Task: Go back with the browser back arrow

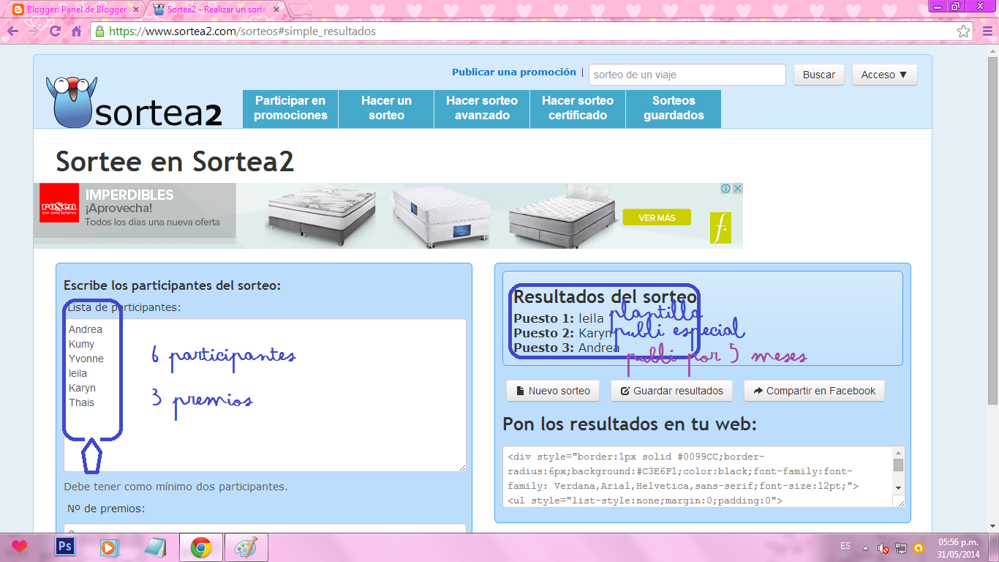Action: pyautogui.click(x=12, y=31)
